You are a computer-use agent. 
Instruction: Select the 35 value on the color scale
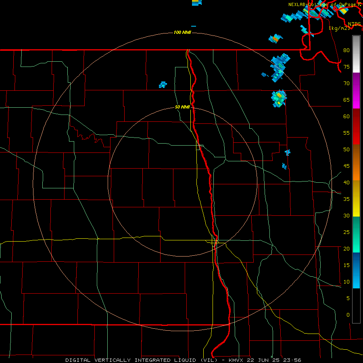[x=346, y=199]
